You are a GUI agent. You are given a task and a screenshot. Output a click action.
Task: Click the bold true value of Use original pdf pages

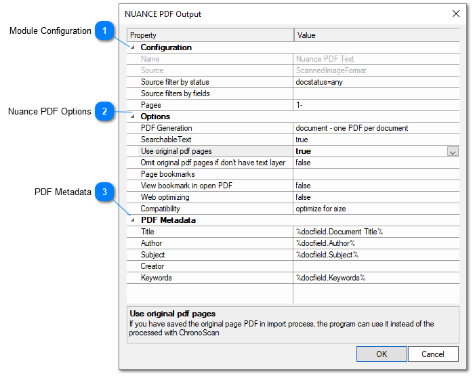pyautogui.click(x=303, y=151)
